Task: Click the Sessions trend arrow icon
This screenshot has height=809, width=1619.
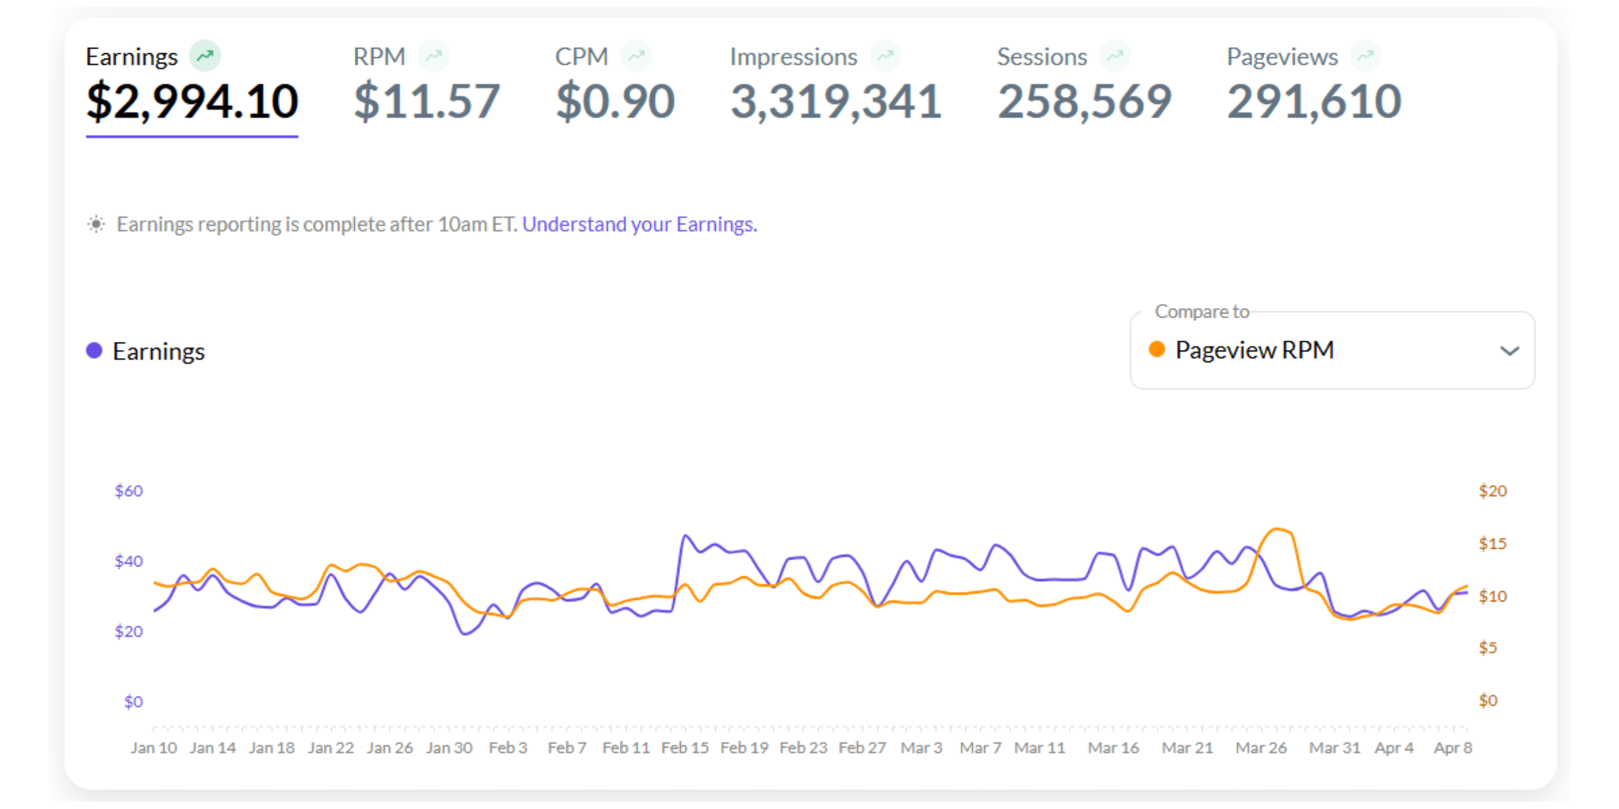Action: [1115, 55]
